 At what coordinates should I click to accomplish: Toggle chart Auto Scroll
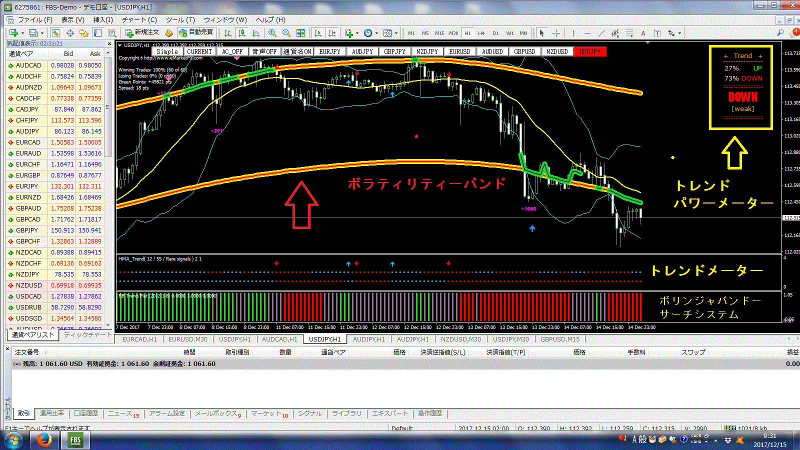317,33
